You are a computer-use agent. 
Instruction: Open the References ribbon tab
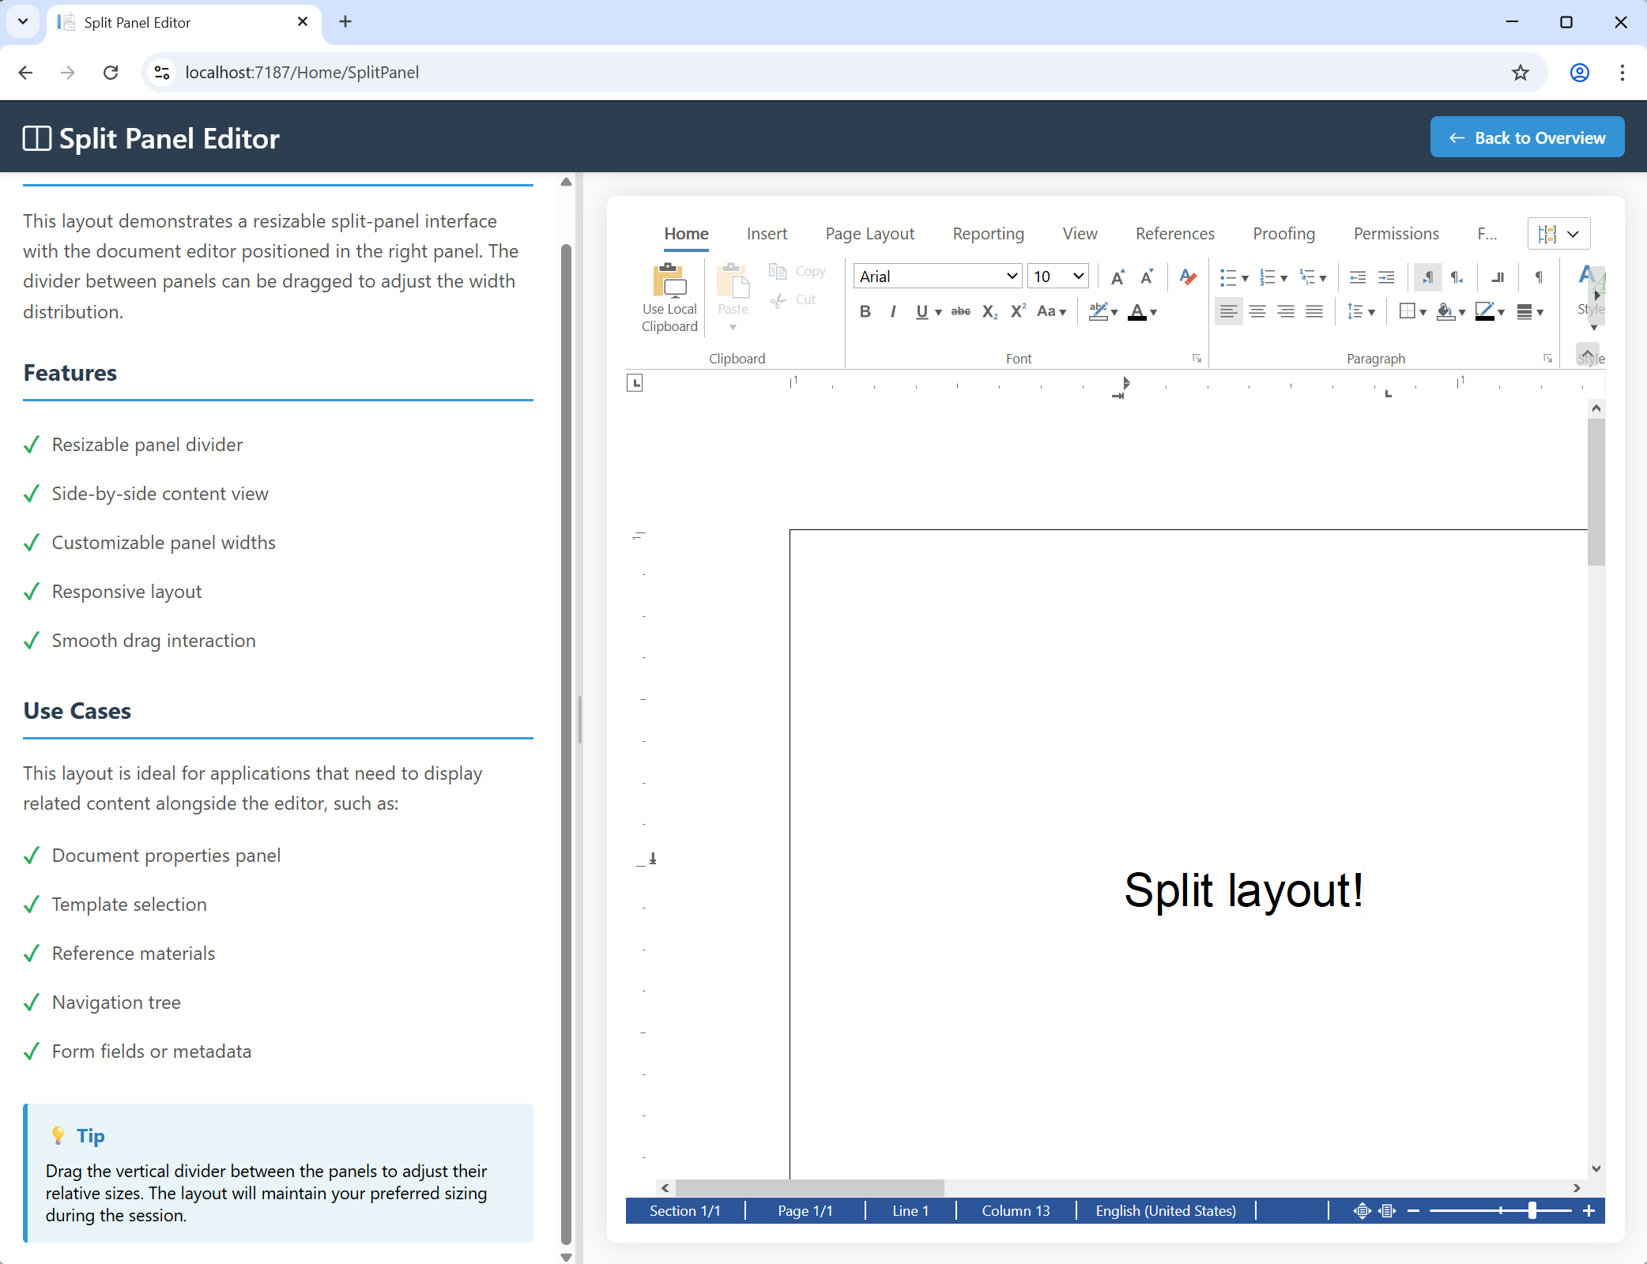tap(1174, 233)
